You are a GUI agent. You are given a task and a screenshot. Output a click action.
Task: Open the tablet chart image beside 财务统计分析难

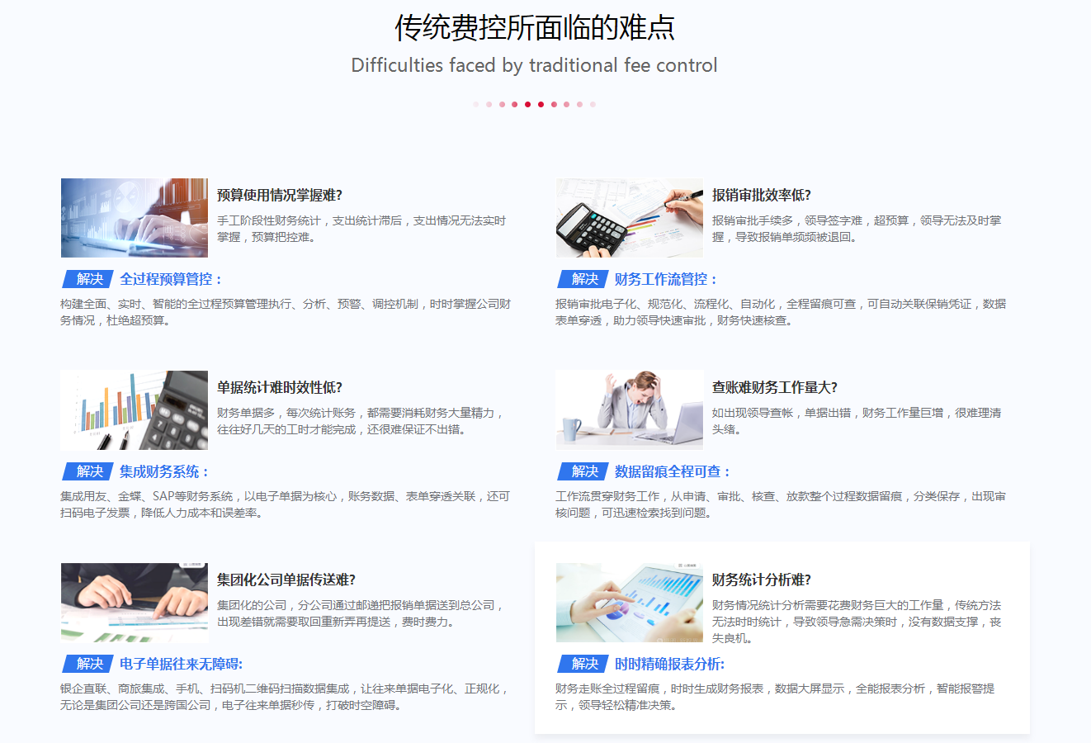pyautogui.click(x=630, y=603)
